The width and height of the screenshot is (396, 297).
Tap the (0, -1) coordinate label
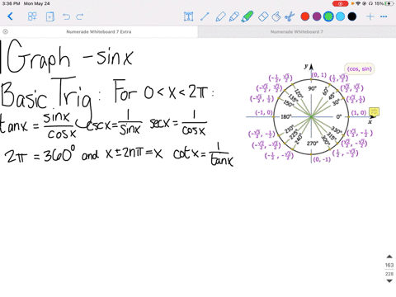click(322, 159)
